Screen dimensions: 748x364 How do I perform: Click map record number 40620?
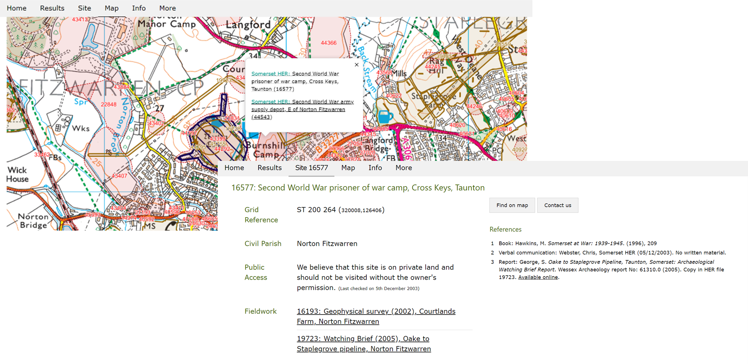(x=458, y=125)
